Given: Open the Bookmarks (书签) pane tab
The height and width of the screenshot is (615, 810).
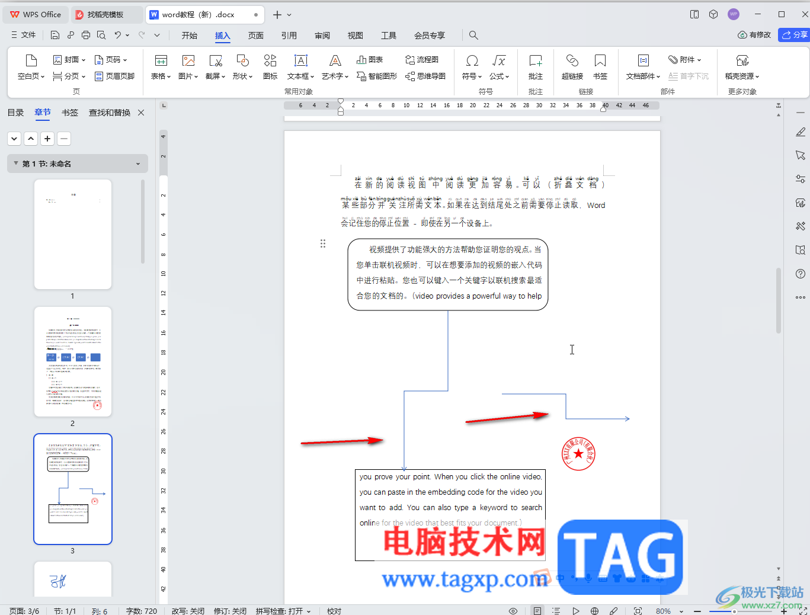Looking at the screenshot, I should click(x=70, y=113).
